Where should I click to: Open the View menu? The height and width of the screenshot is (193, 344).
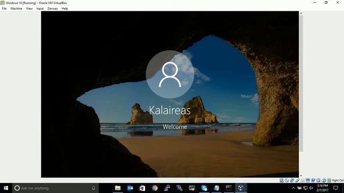(29, 9)
